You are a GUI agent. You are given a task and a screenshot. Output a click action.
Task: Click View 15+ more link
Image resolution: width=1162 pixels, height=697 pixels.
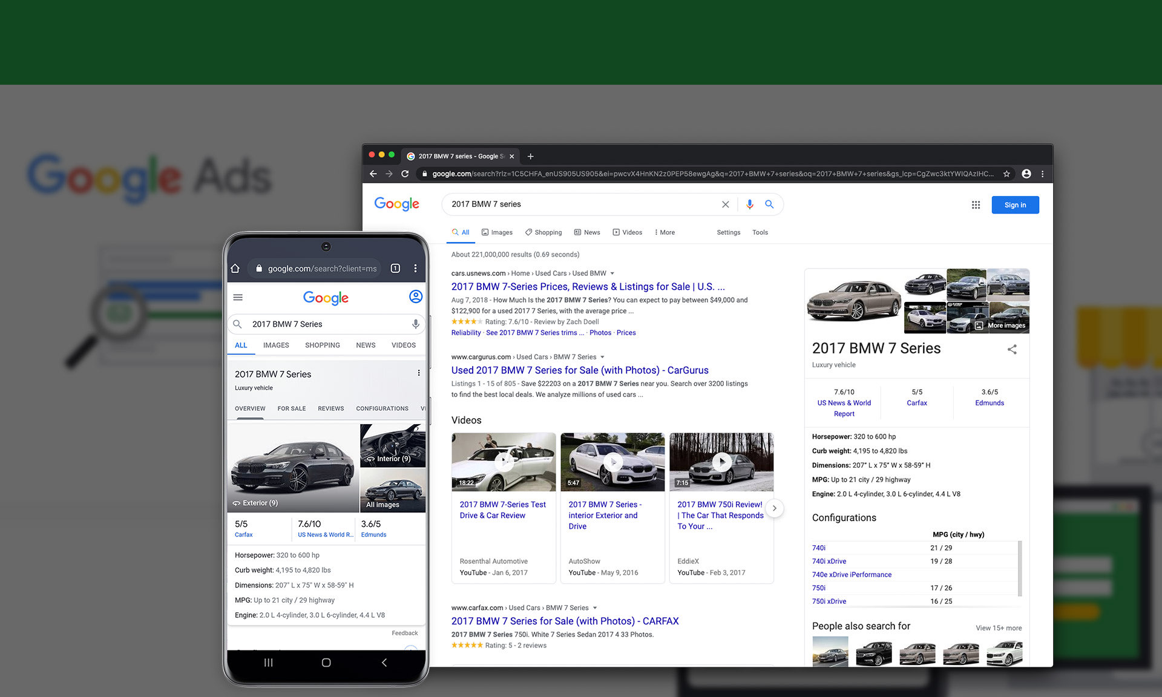tap(999, 628)
